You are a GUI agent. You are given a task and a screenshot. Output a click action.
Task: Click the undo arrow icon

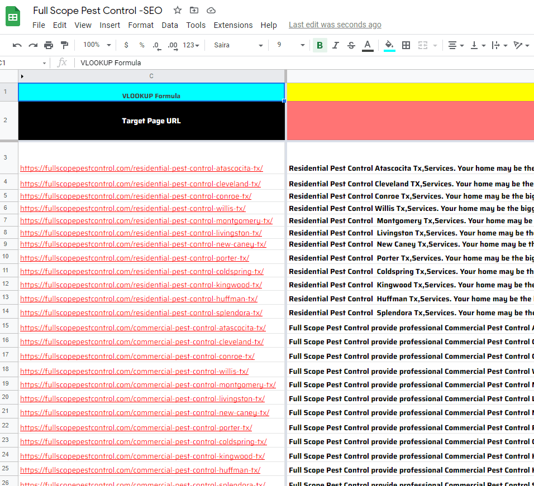(x=17, y=45)
